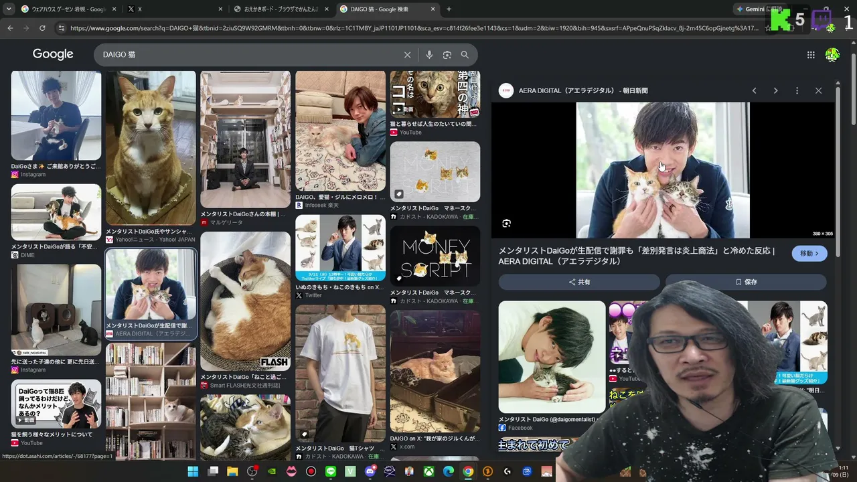This screenshot has width=857, height=482.
Task: Open the selected AERA DIGITAL grid result
Action: coord(151,294)
